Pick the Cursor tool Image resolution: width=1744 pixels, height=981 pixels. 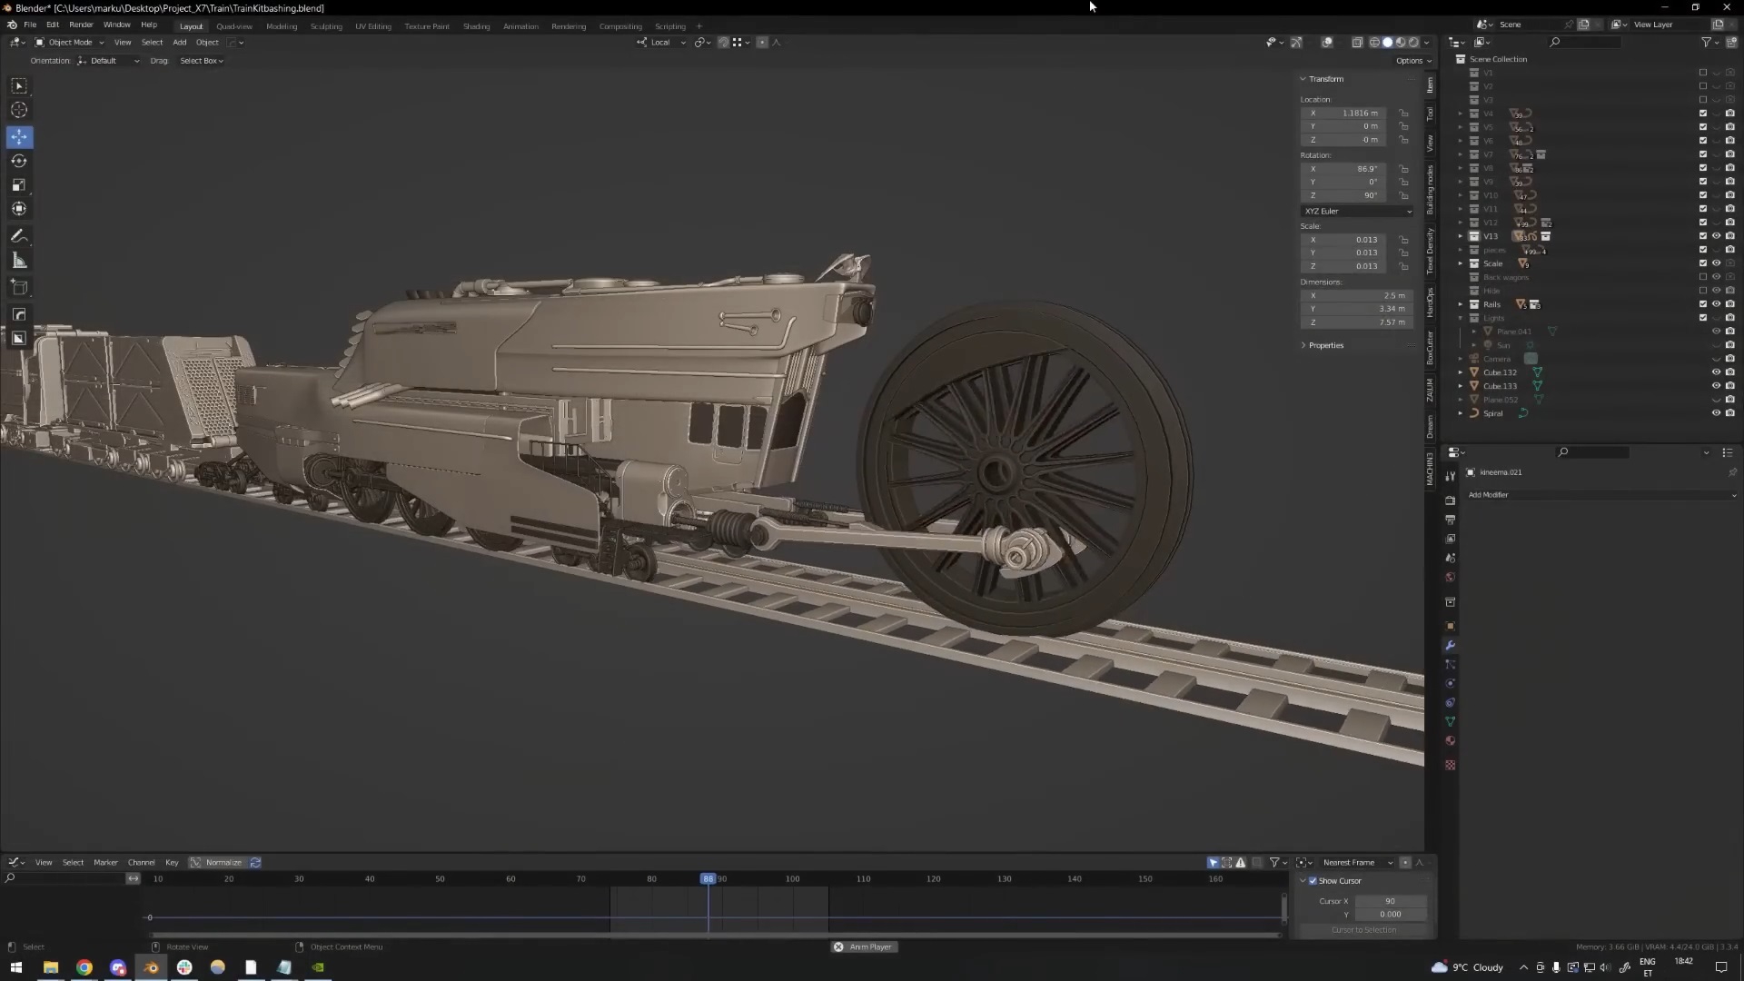(x=19, y=110)
